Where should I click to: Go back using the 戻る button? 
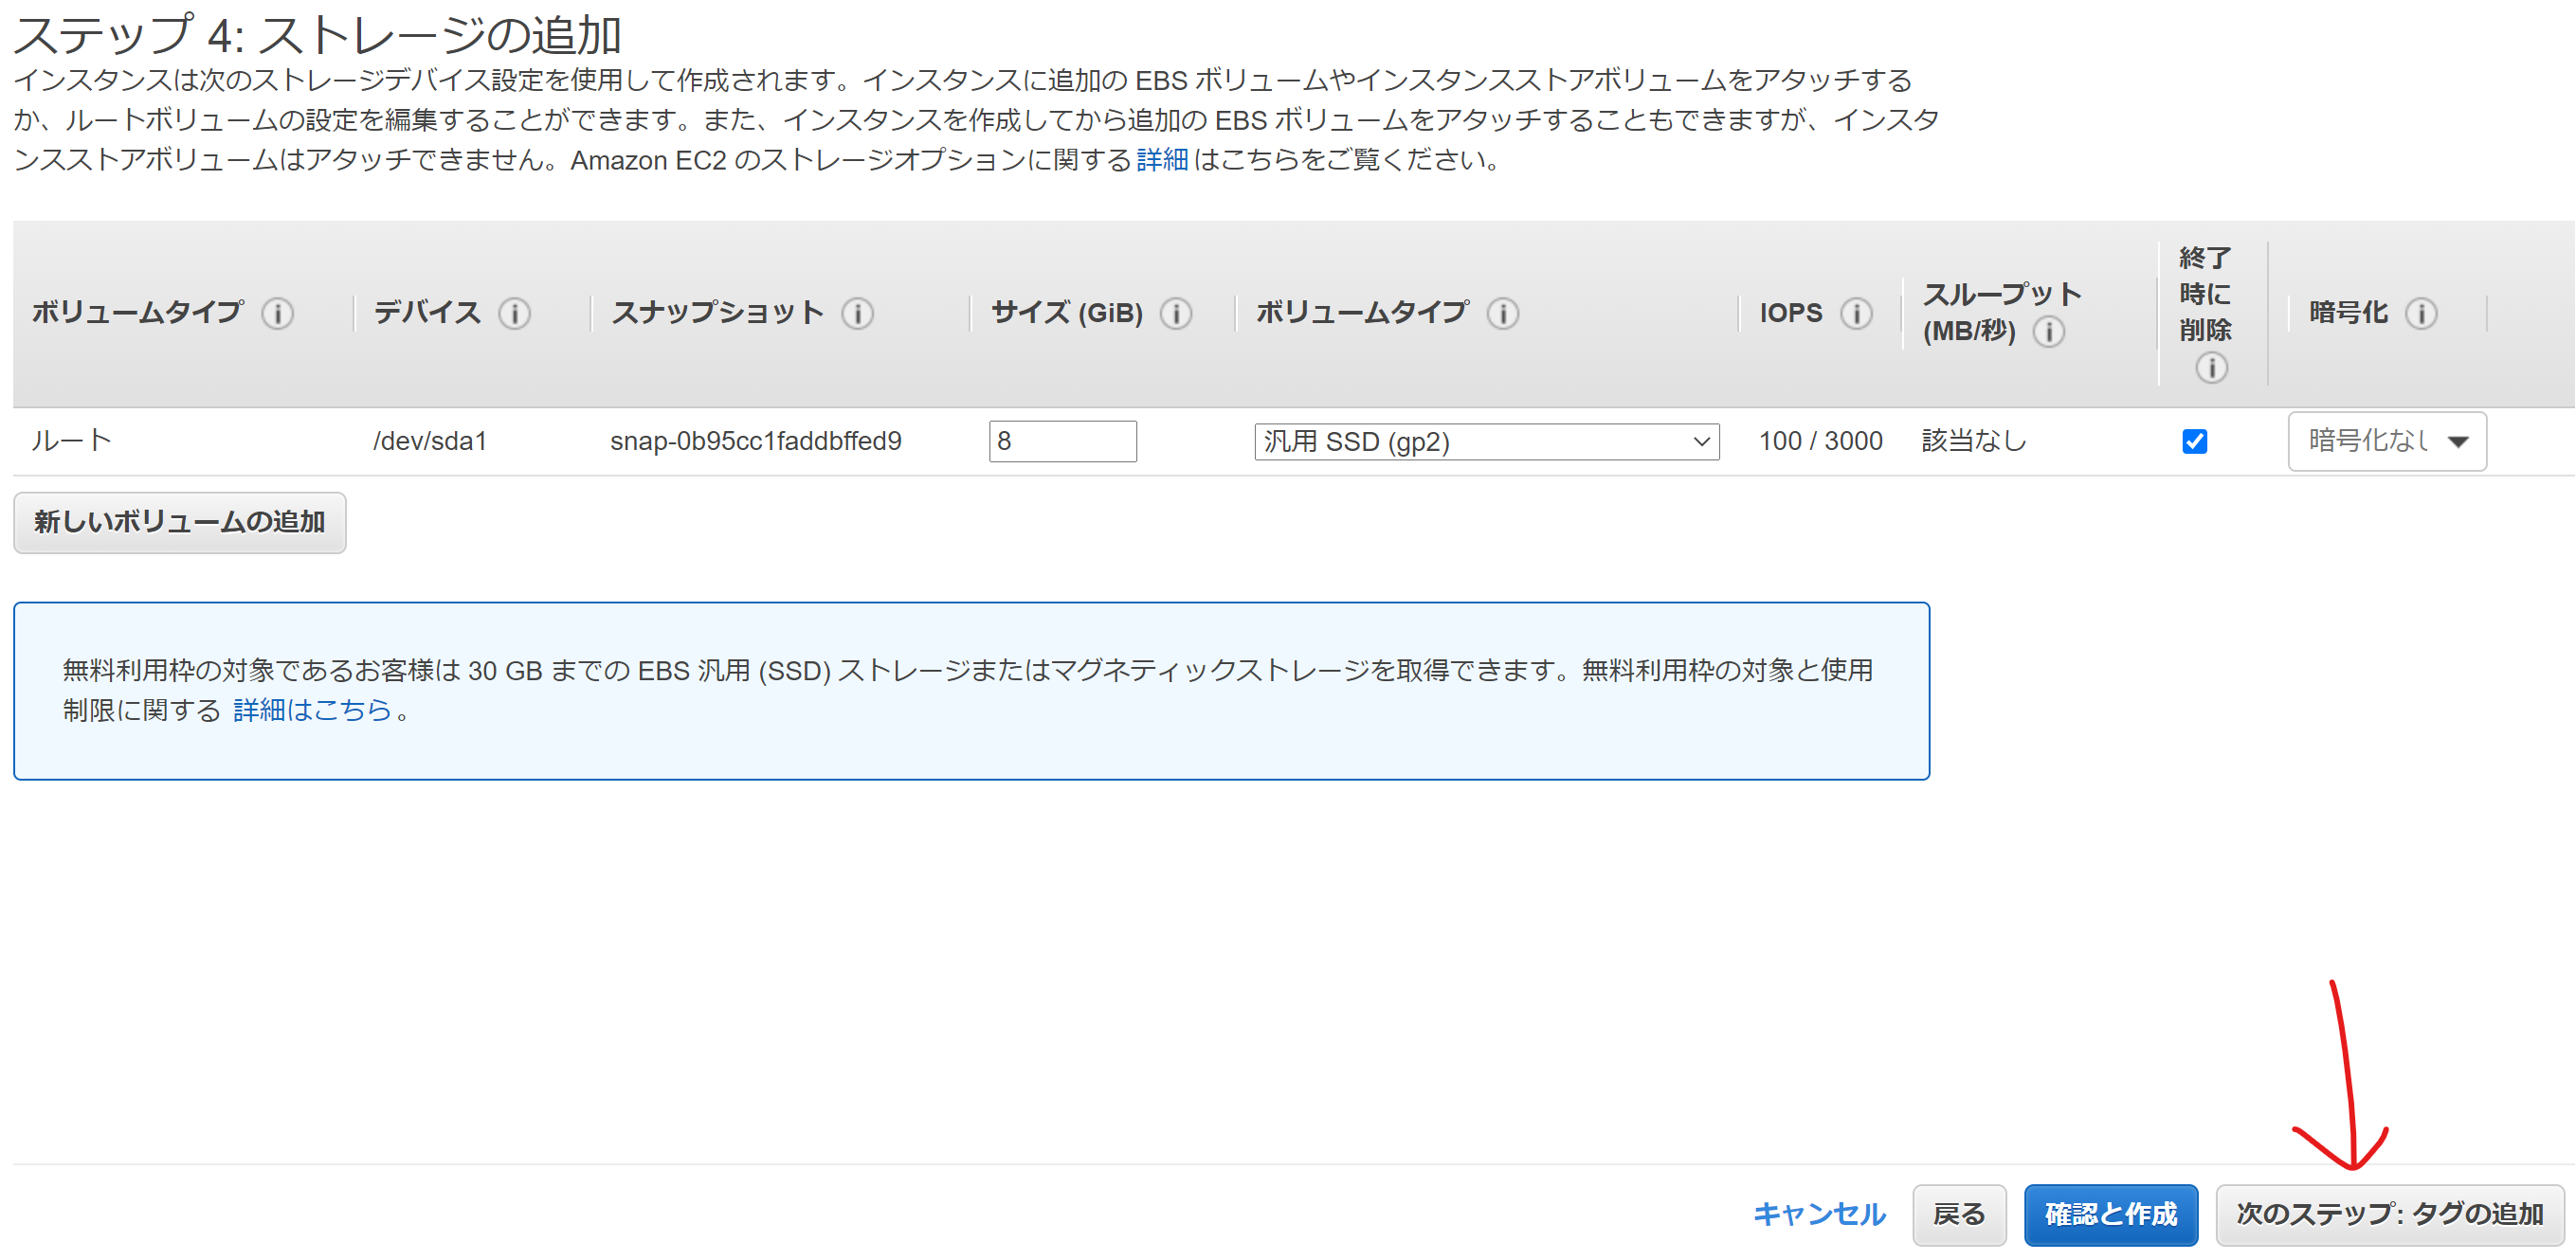(x=1959, y=1215)
